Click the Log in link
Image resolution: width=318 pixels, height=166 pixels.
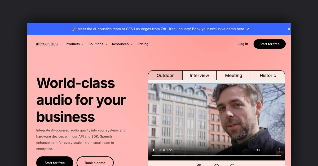tap(243, 44)
